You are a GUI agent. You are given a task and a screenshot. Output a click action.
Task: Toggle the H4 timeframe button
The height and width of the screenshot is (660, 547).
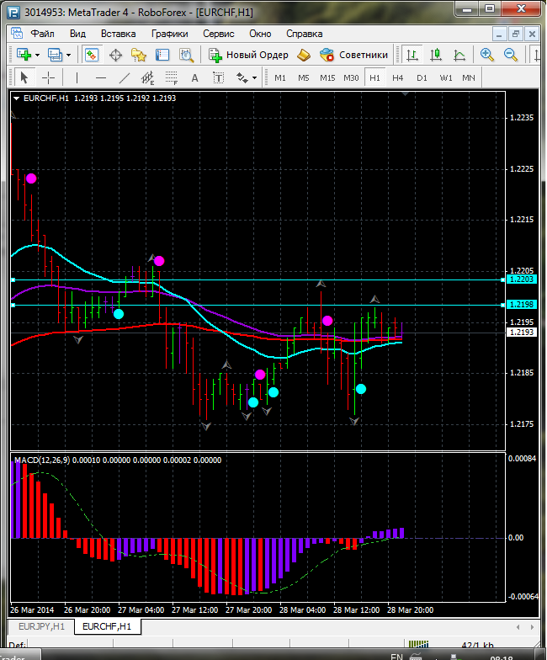point(397,77)
